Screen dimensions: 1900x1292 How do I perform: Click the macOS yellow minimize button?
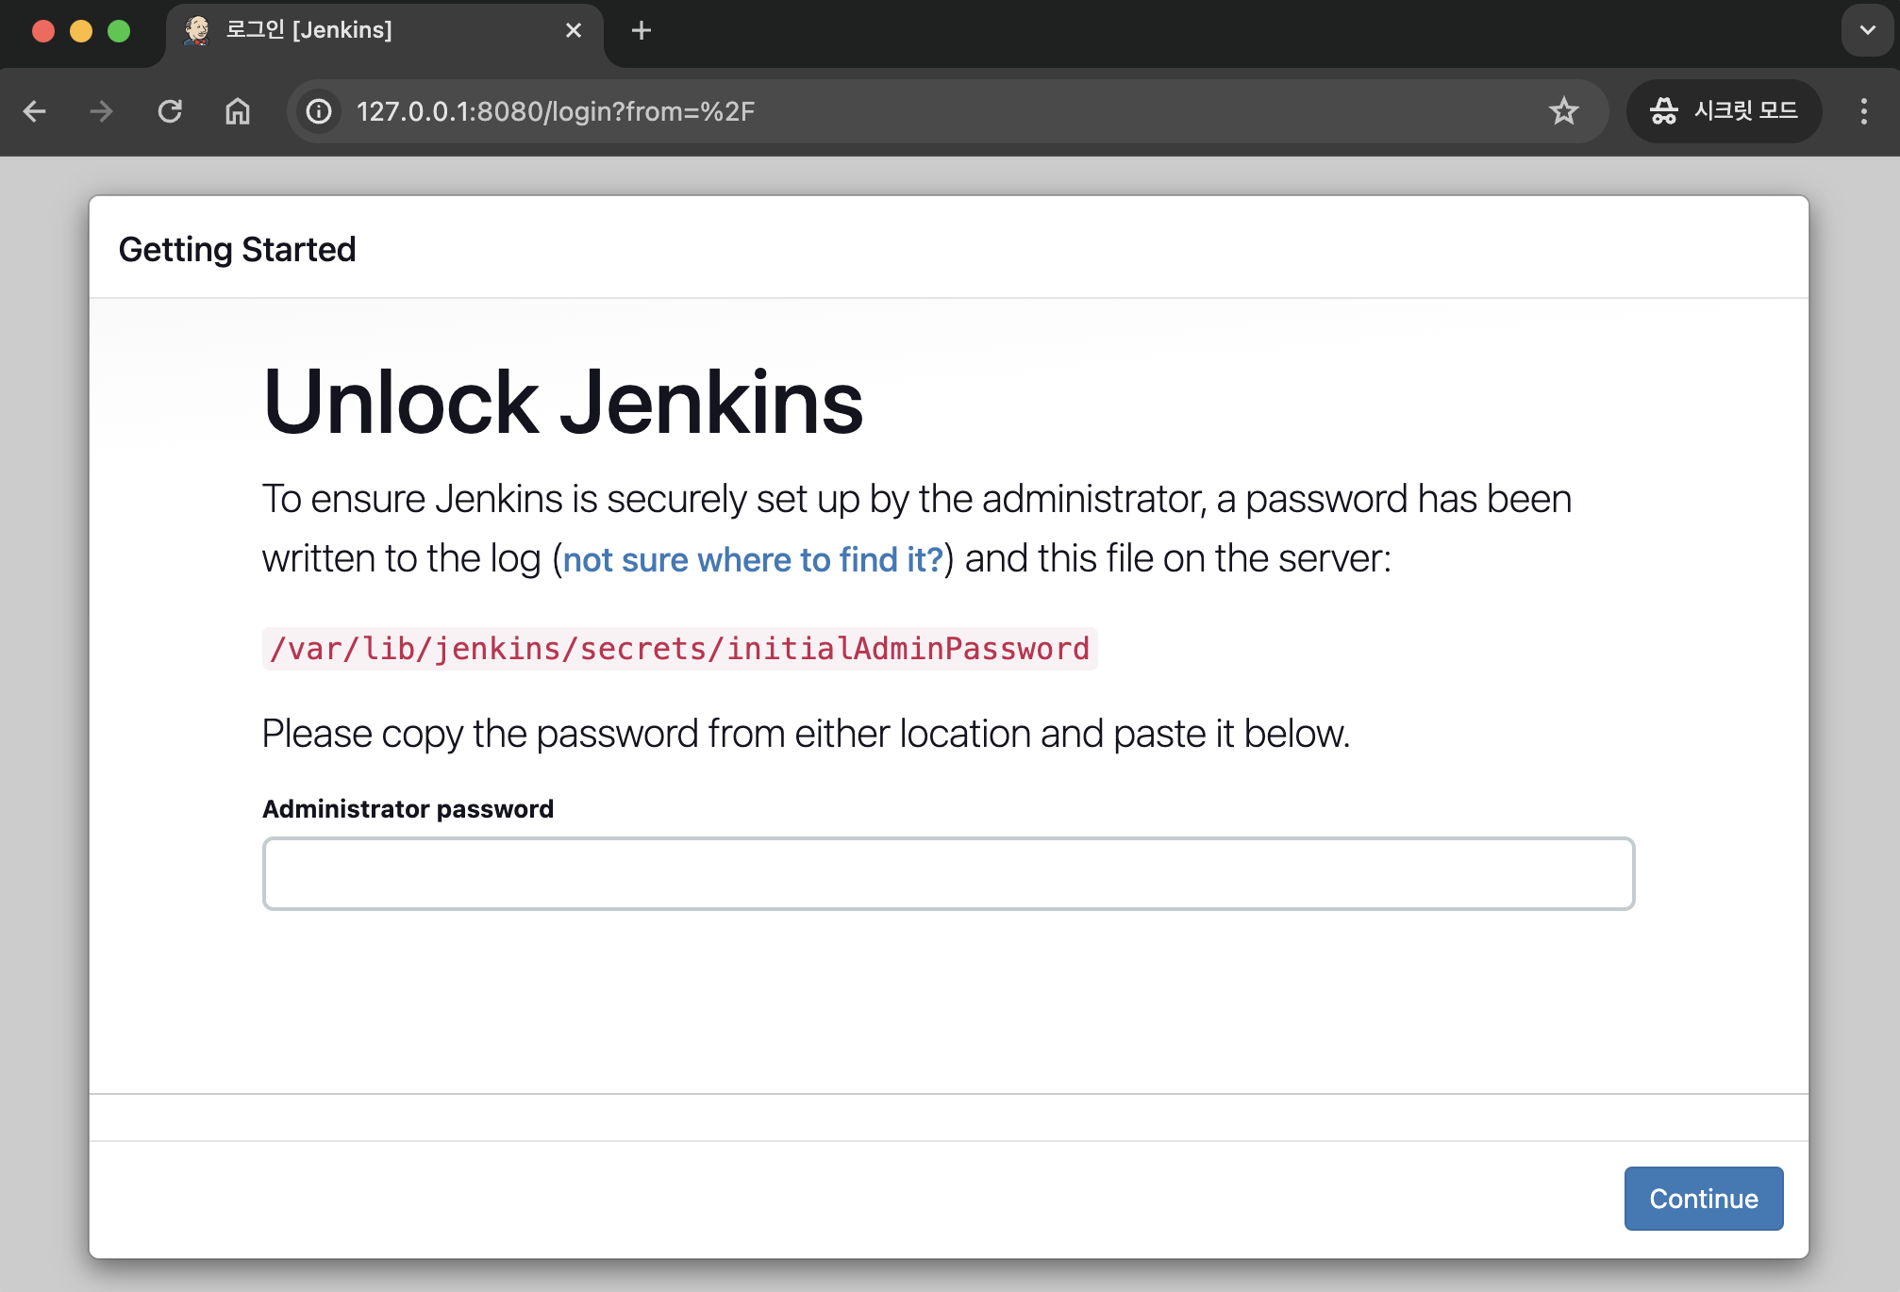tap(81, 31)
